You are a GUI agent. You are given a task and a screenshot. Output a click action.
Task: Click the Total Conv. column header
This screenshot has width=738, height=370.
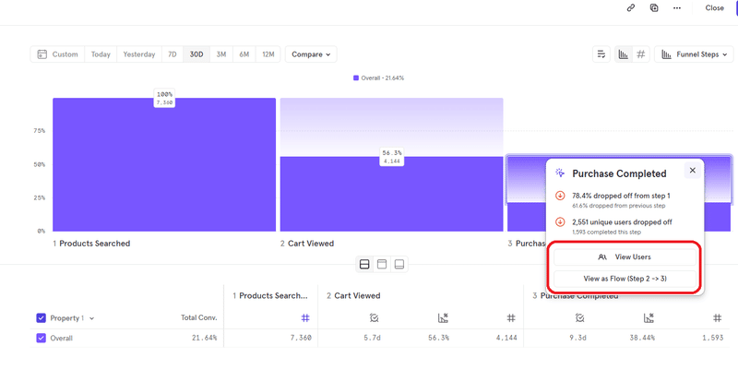coord(199,317)
